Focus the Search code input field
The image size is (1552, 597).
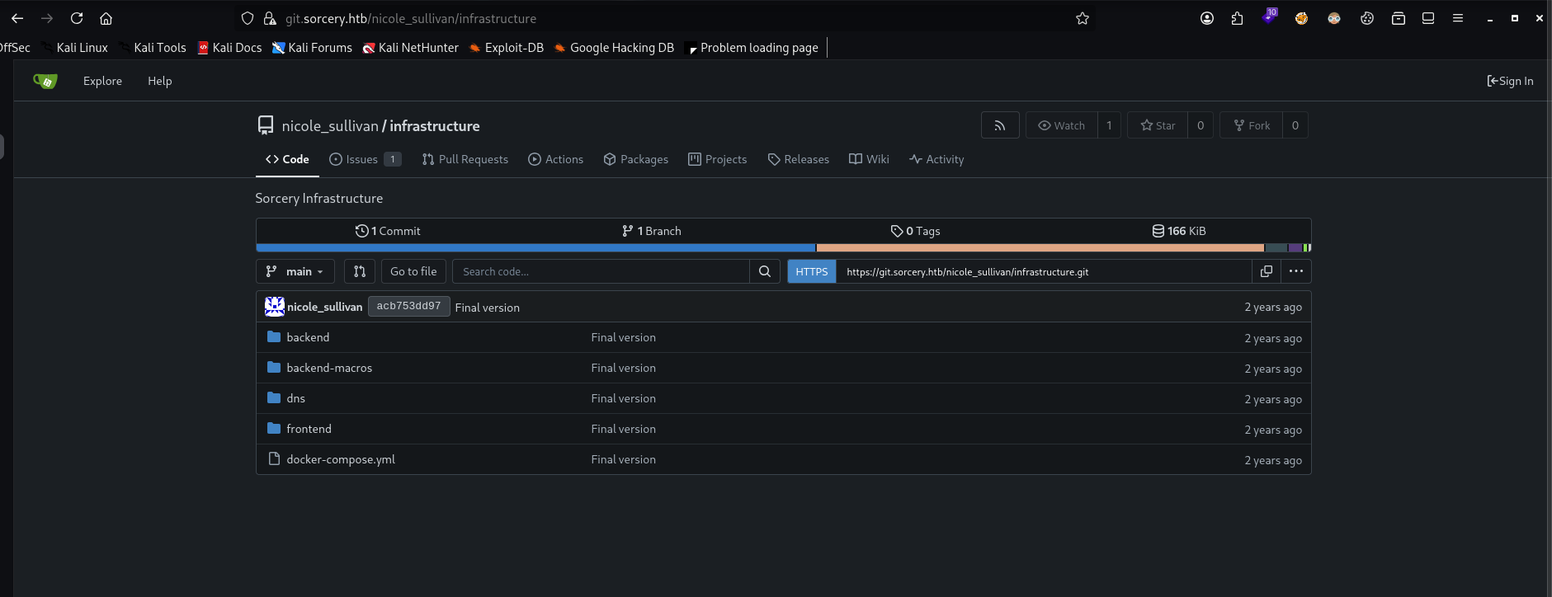click(601, 271)
